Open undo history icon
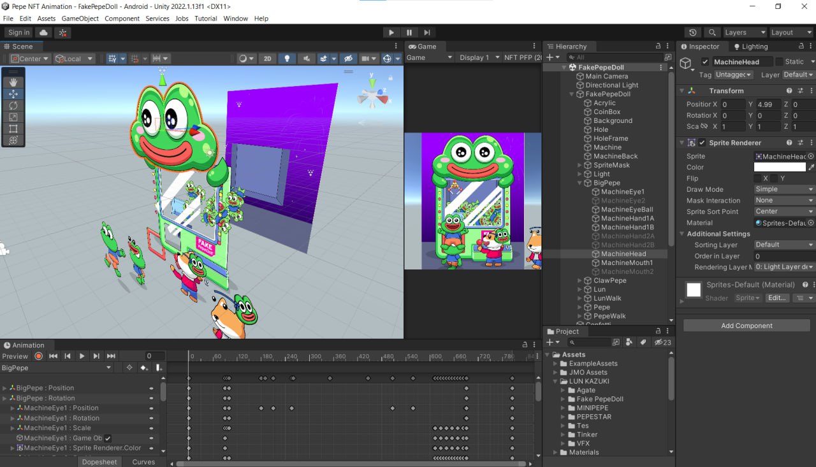The height and width of the screenshot is (467, 816). [693, 32]
